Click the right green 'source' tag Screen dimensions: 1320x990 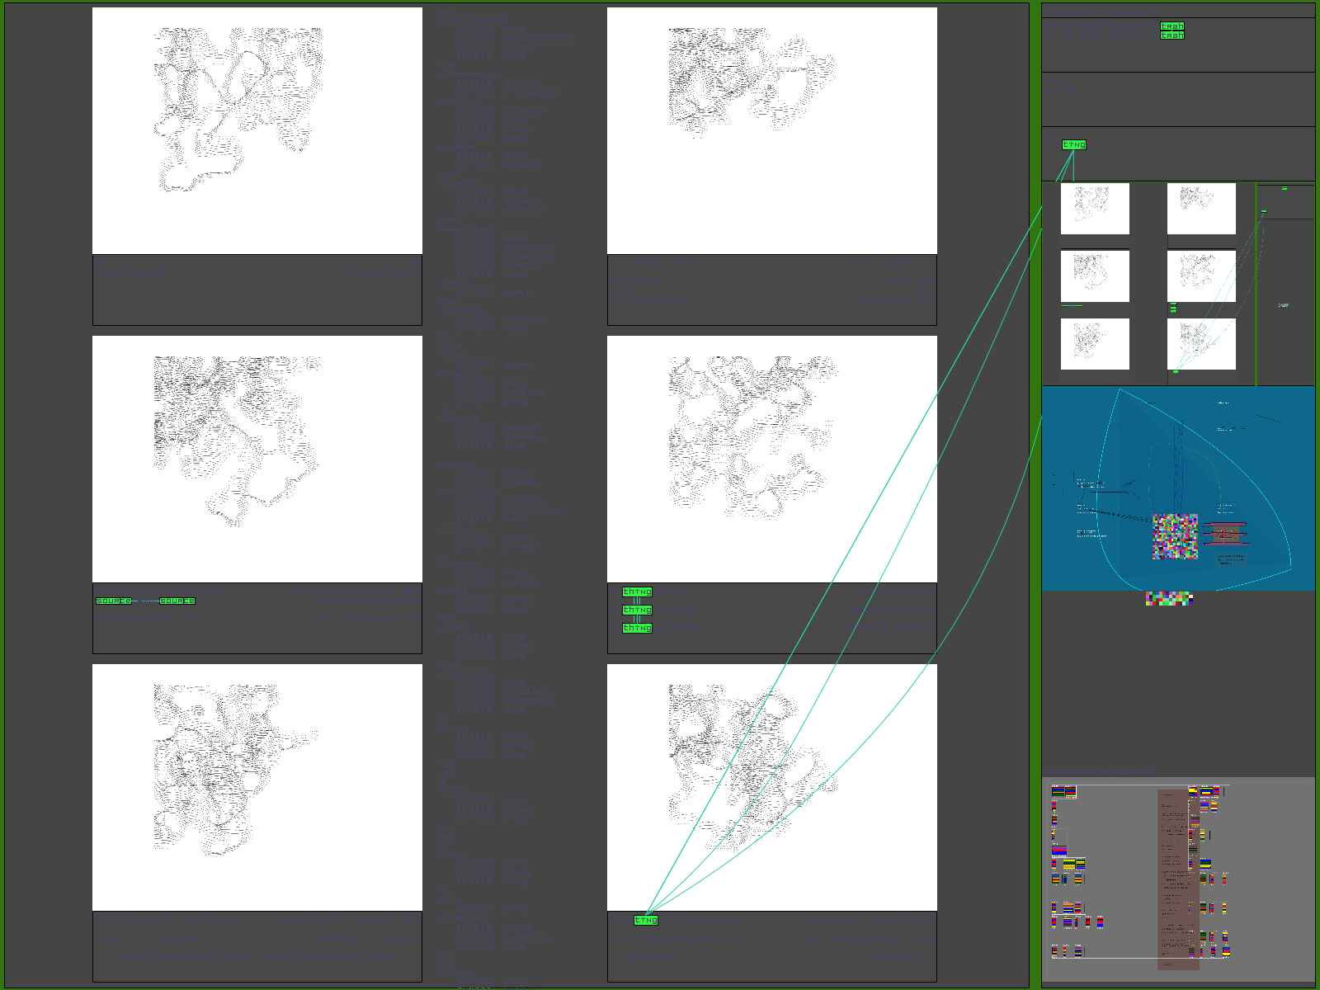[x=177, y=601]
